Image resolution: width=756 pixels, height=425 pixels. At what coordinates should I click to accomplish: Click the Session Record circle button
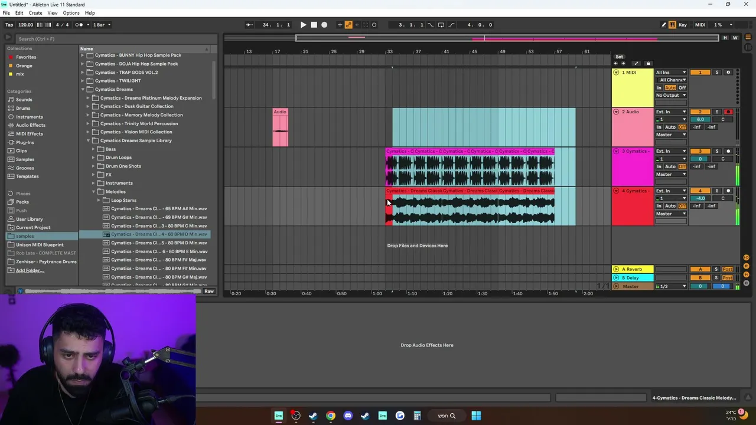pyautogui.click(x=374, y=25)
